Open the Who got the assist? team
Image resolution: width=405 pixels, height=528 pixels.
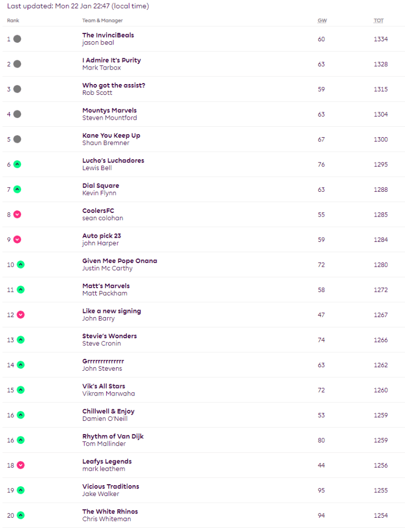113,85
